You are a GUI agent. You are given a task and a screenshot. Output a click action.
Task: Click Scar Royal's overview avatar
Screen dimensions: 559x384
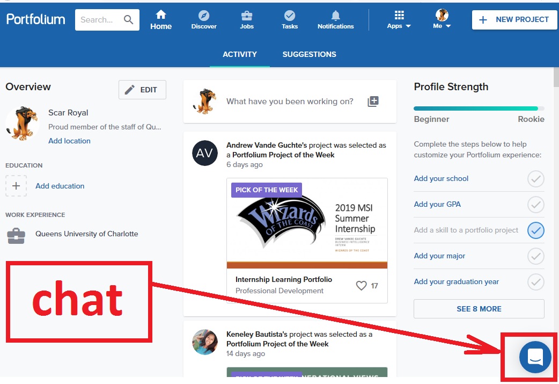(22, 123)
